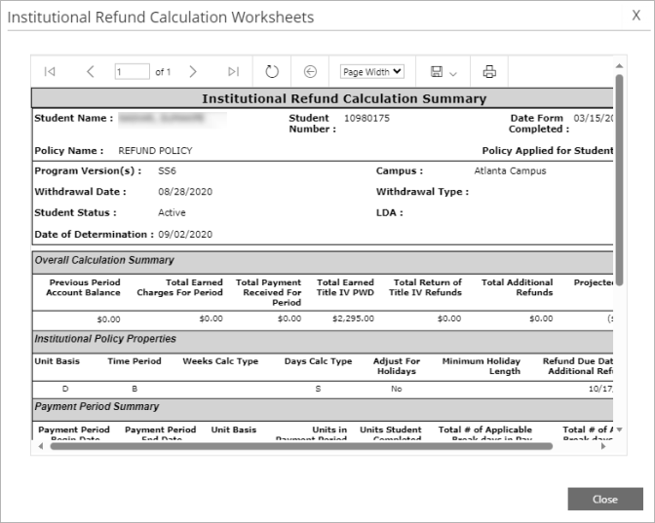Click the Weeks Calc Type column header
Viewport: 655px width, 523px height.
point(220,361)
